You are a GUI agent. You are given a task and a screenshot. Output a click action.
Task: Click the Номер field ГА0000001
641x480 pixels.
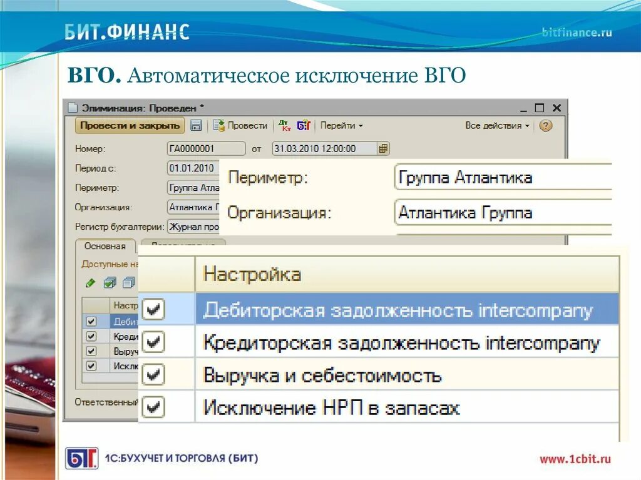(206, 148)
